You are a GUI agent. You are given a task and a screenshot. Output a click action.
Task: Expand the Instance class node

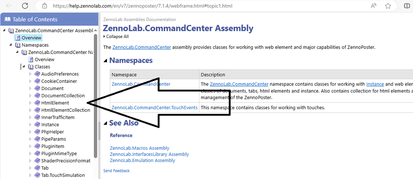(x=31, y=124)
